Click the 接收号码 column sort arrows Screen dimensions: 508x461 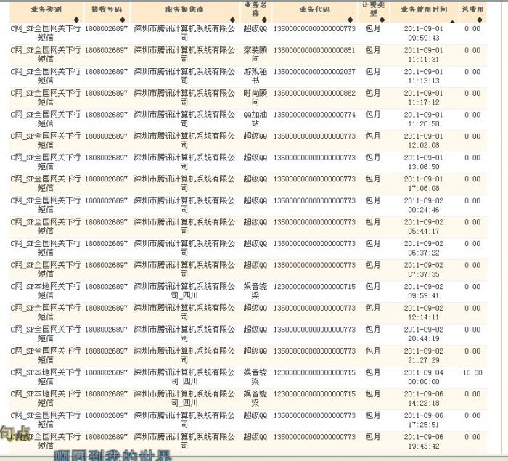tap(123, 20)
